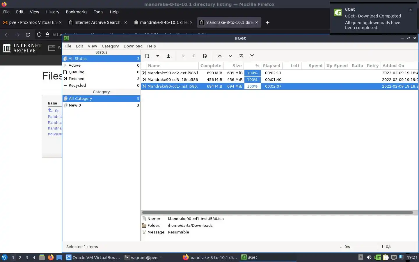Select Recycled status filter

pyautogui.click(x=101, y=85)
